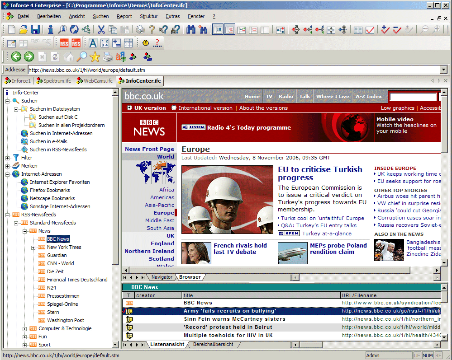Click the blue info icon in toolbar
Screen dimensions: 452x360
click(x=50, y=29)
